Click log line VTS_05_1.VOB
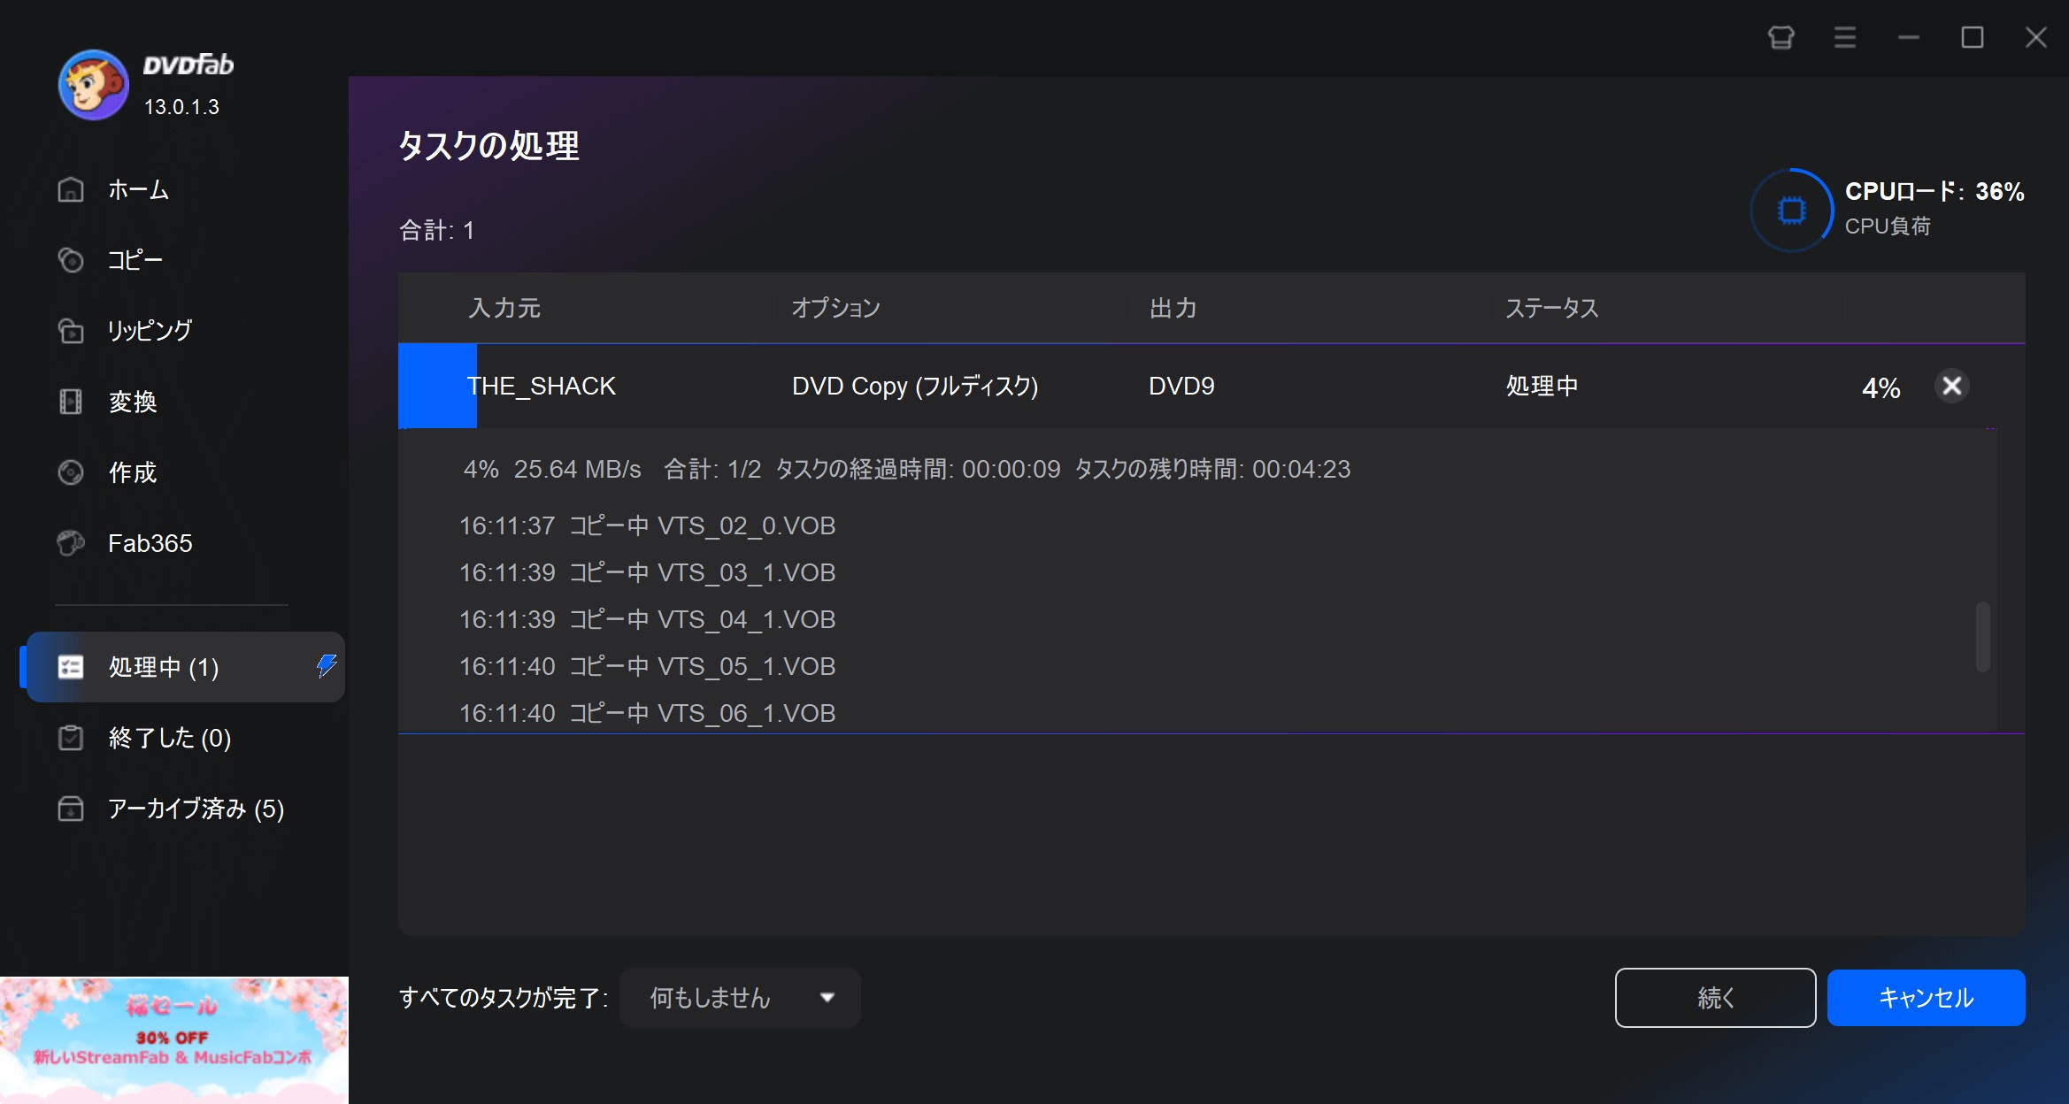The image size is (2069, 1104). [x=647, y=666]
